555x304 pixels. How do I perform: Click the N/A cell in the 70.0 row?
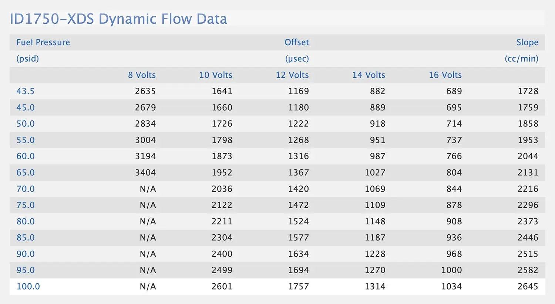[x=148, y=189]
